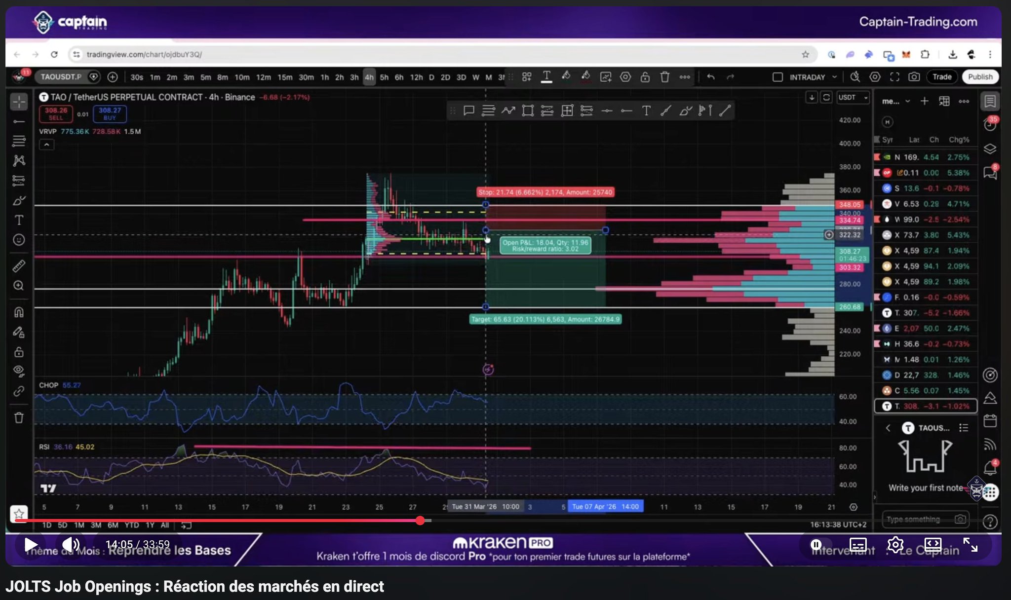Collapse the indicator legend chevron
This screenshot has height=600, width=1011.
[46, 145]
